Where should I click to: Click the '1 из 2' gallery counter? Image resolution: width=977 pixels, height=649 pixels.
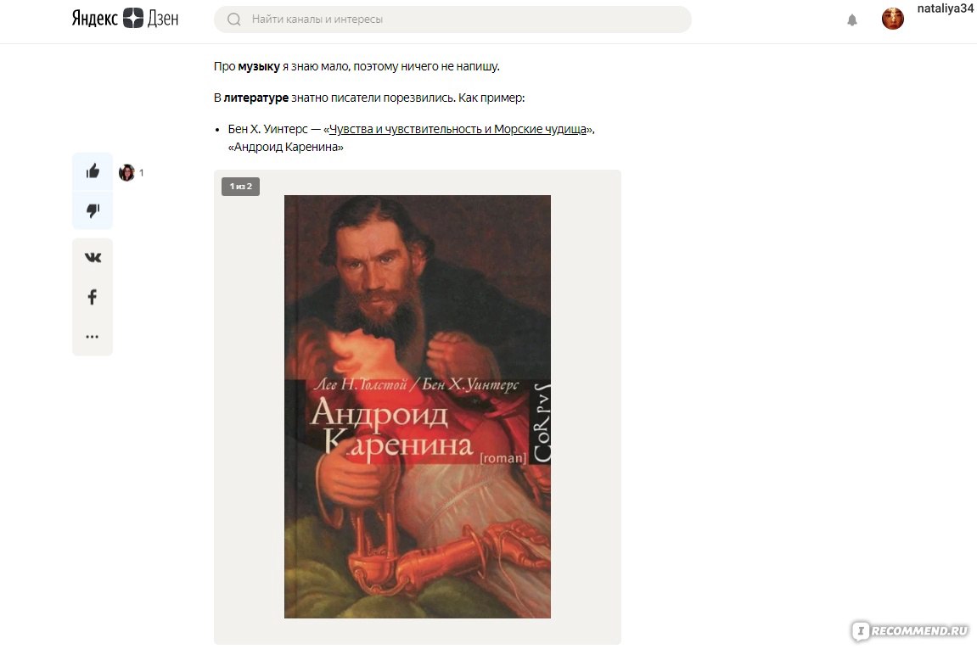click(240, 187)
